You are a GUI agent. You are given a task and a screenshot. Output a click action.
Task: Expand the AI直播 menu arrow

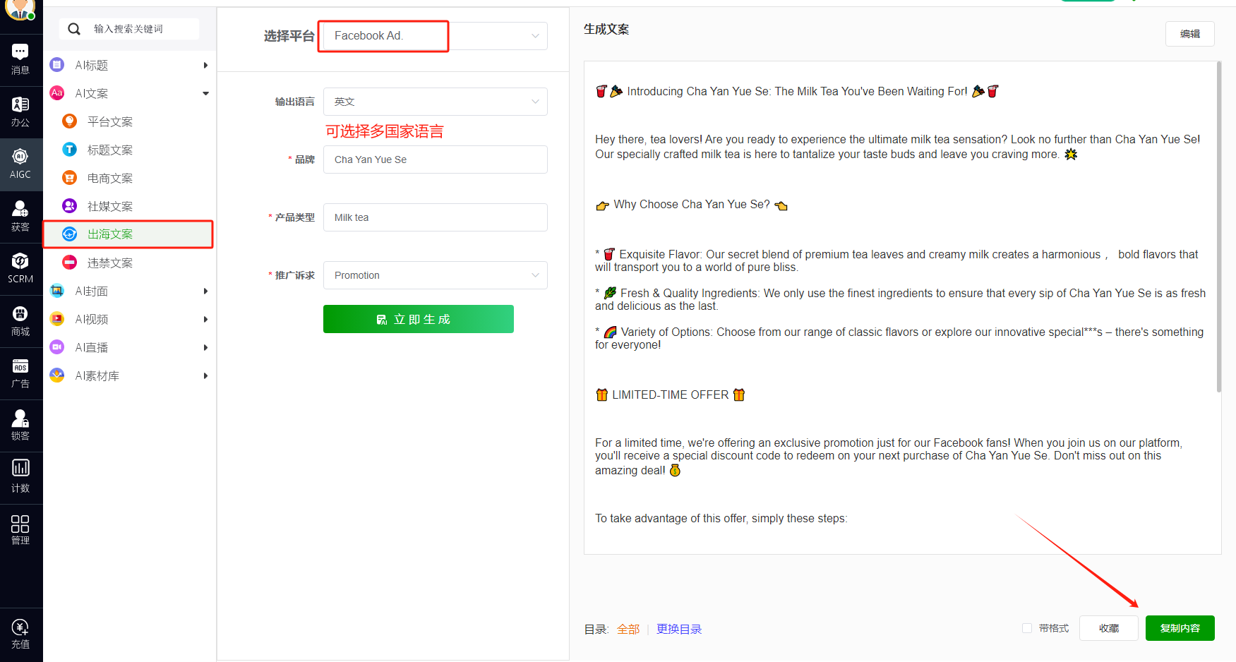point(205,347)
